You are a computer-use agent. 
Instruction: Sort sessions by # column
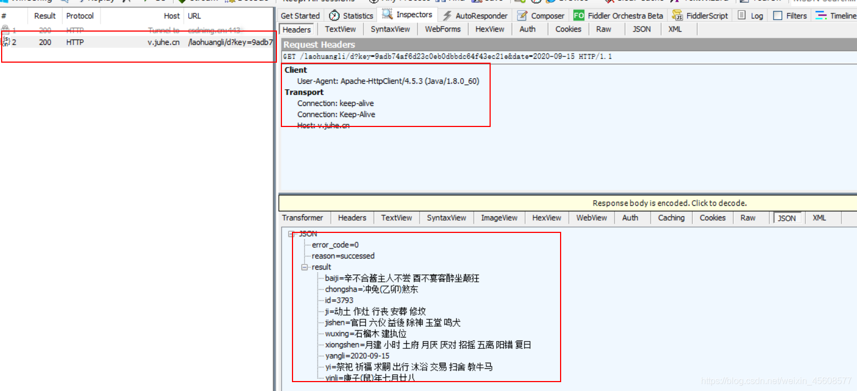[14, 16]
